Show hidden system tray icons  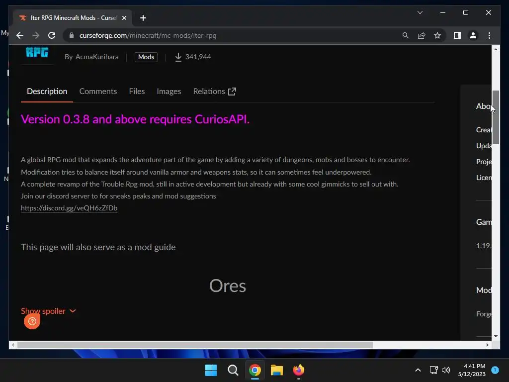[418, 370]
